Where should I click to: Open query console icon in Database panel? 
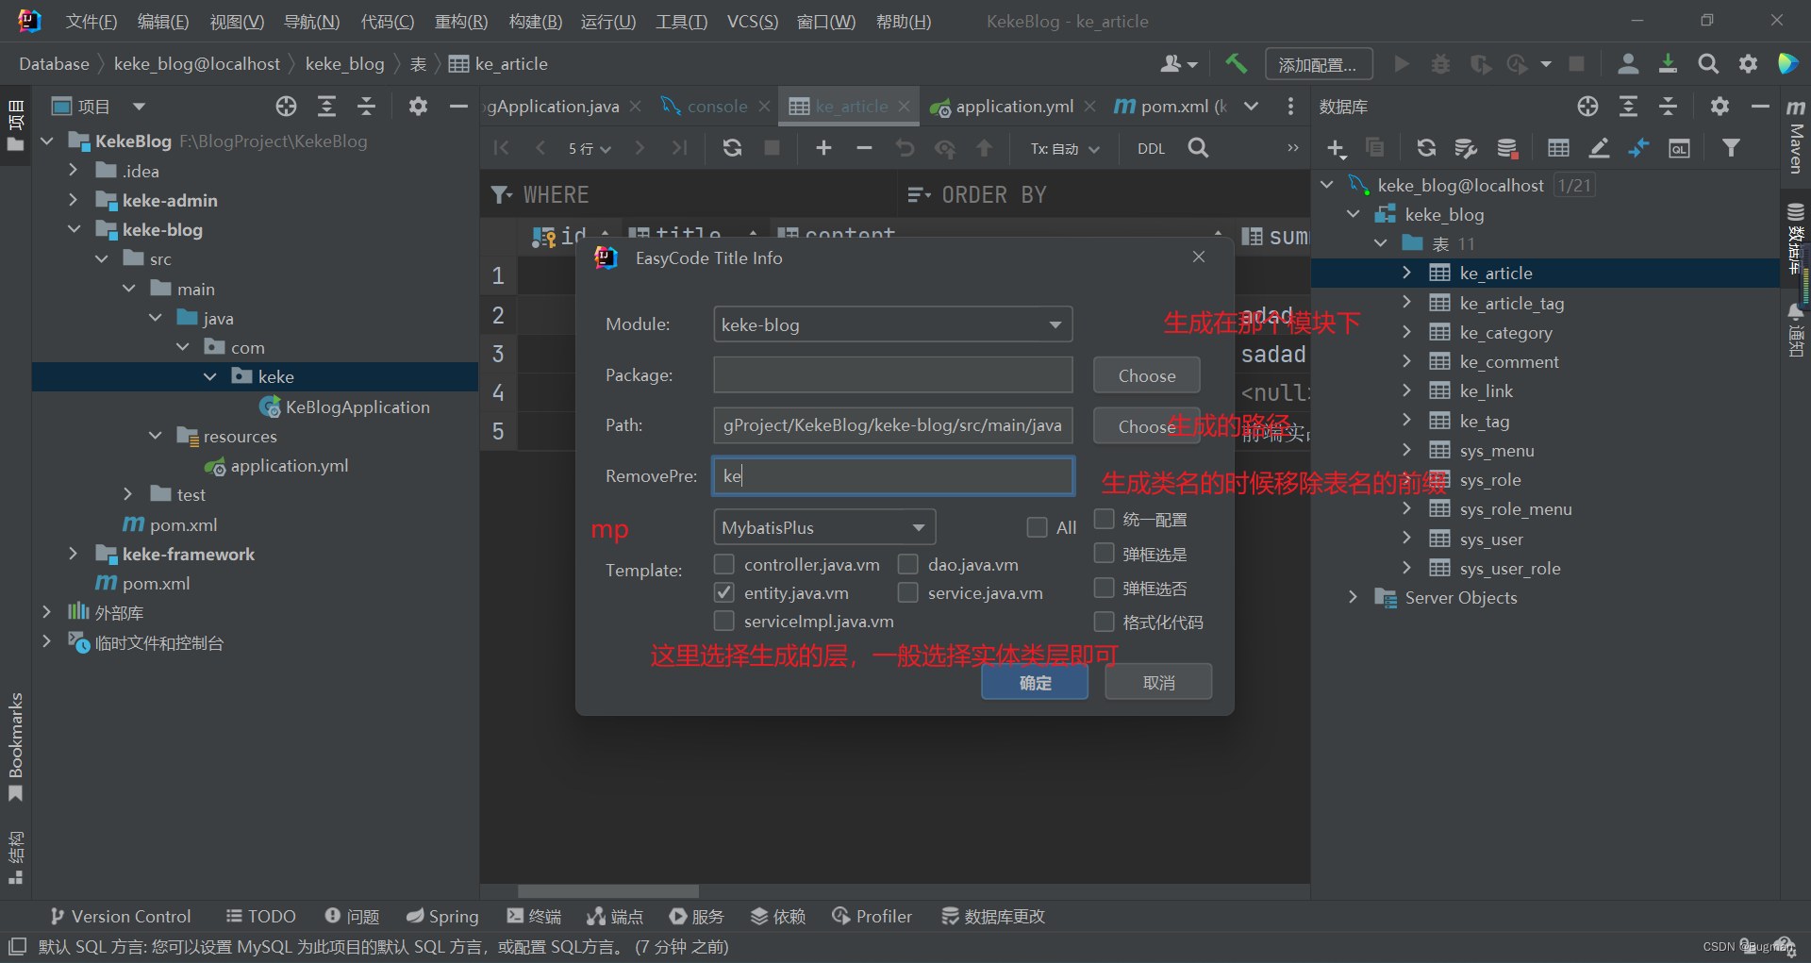[1679, 148]
